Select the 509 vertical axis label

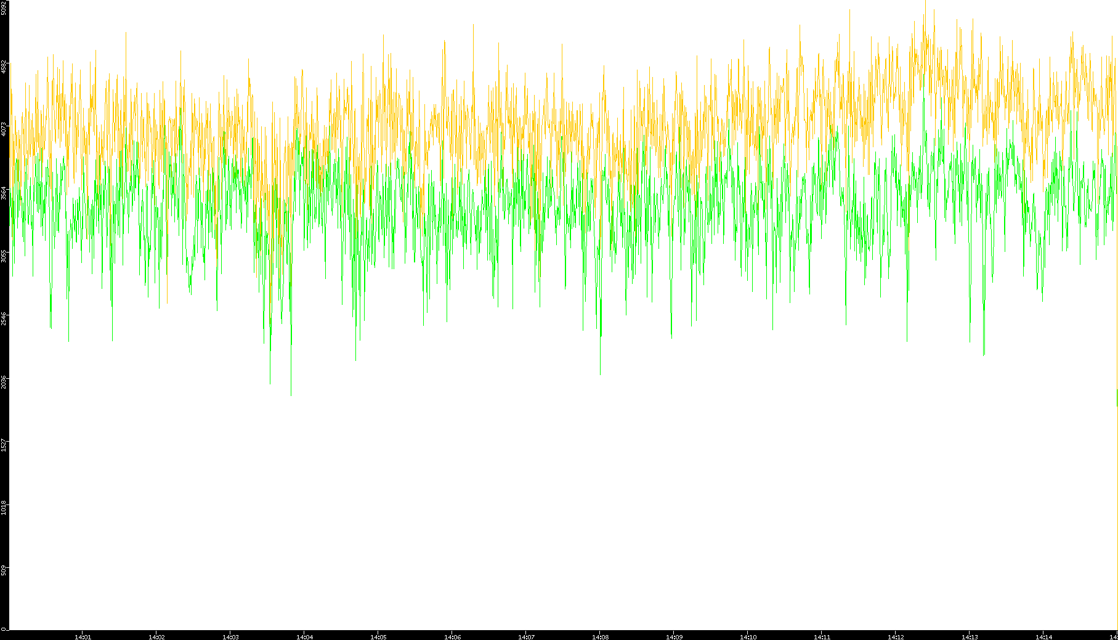click(x=4, y=570)
